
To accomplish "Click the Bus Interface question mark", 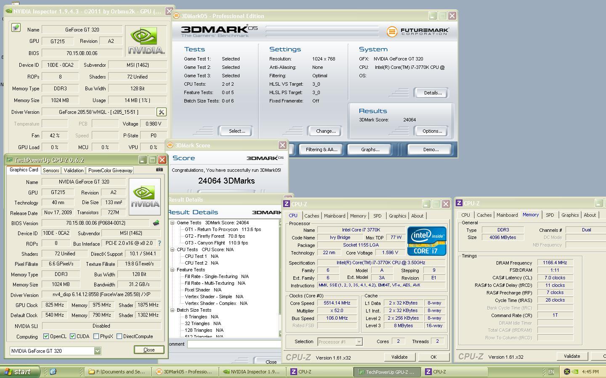I will pyautogui.click(x=159, y=243).
